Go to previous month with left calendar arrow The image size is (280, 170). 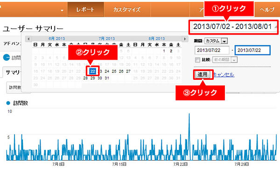[x=28, y=39]
